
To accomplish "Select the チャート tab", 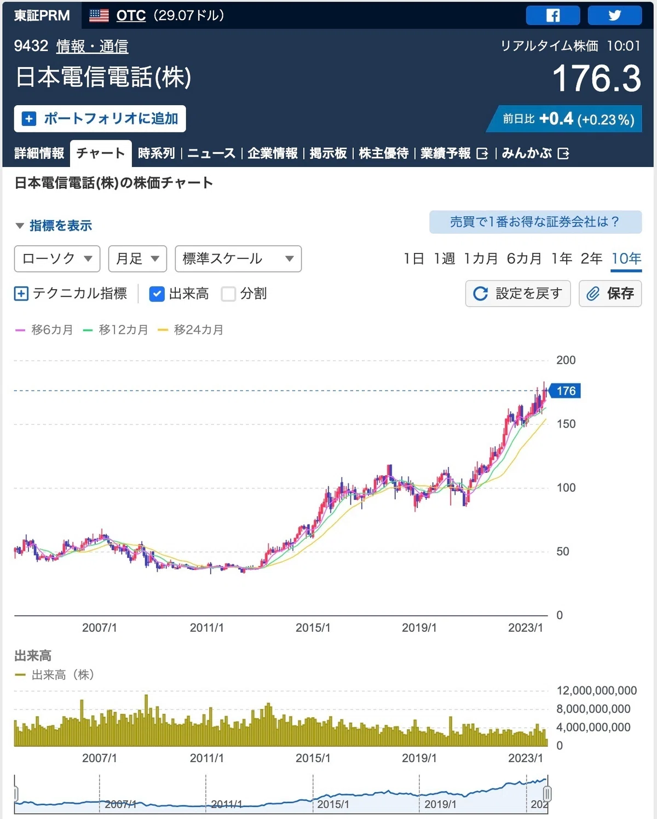I will [x=101, y=153].
